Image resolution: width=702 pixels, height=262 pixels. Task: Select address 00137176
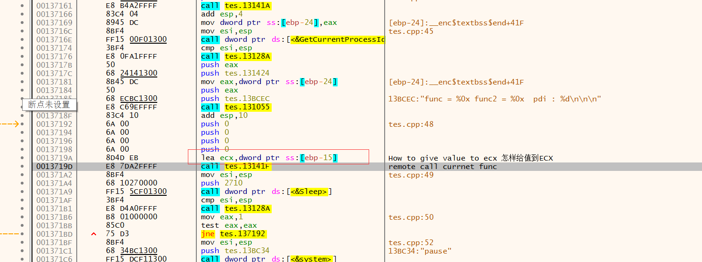54,56
